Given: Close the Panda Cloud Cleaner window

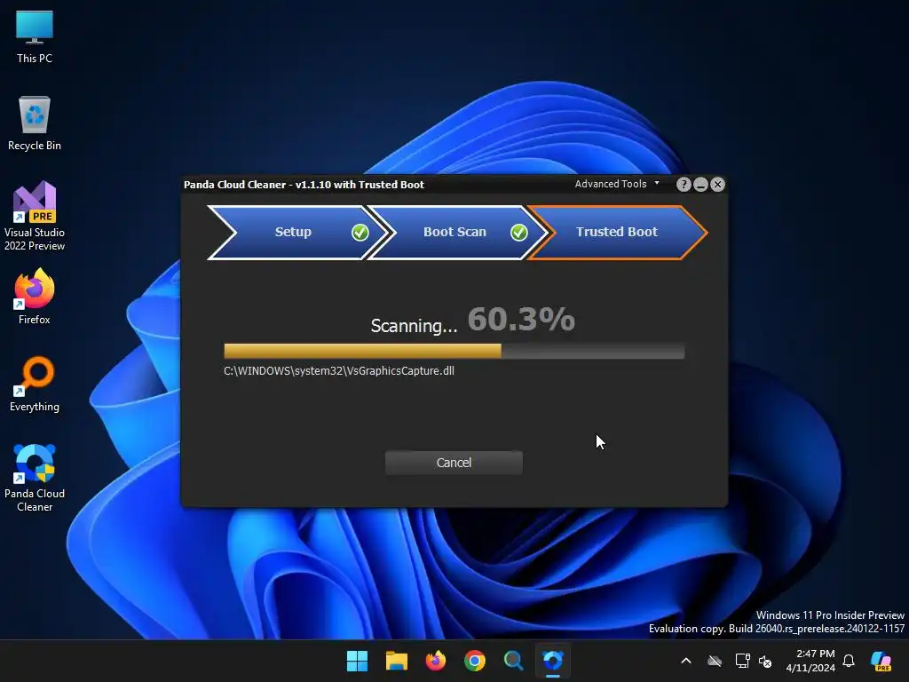Looking at the screenshot, I should click(x=717, y=185).
